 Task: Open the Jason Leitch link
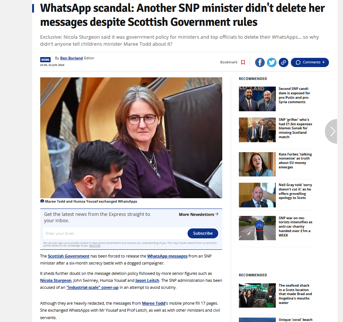pos(147,280)
